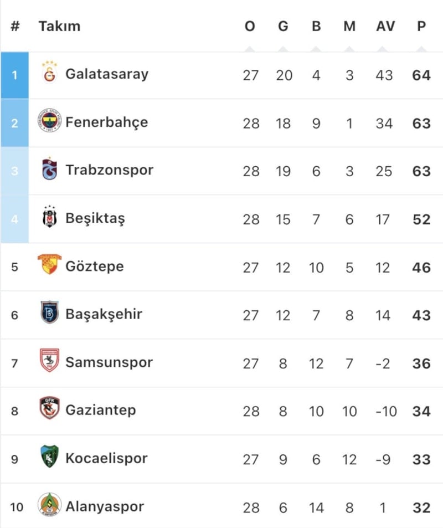The height and width of the screenshot is (528, 443).
Task: Click the B draws column header
Action: click(316, 26)
